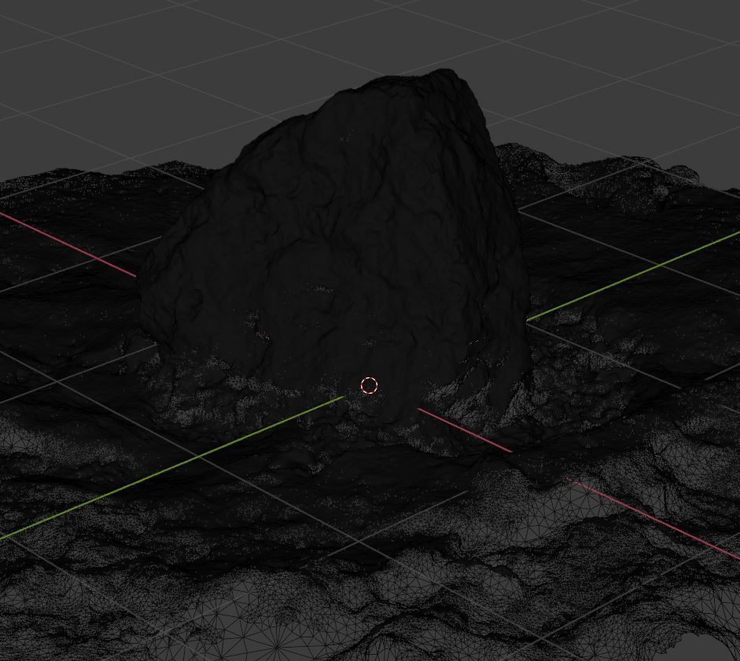Click the red-white 3D cursor circle

(x=369, y=385)
